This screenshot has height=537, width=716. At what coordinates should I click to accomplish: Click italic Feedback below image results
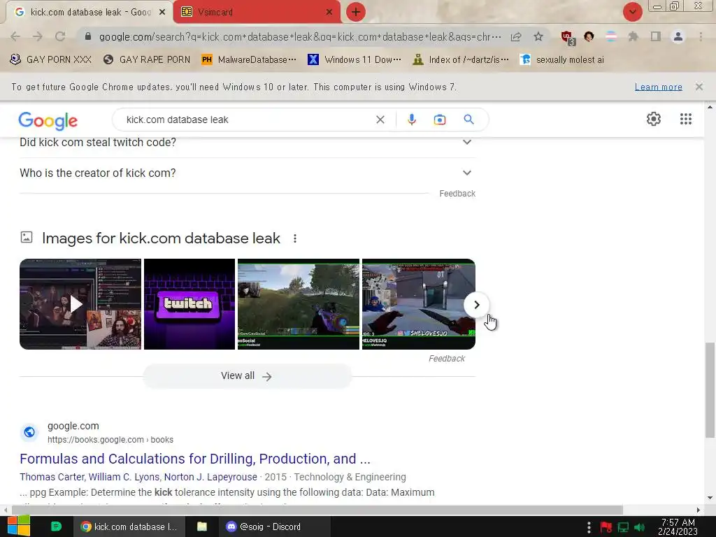coord(447,359)
